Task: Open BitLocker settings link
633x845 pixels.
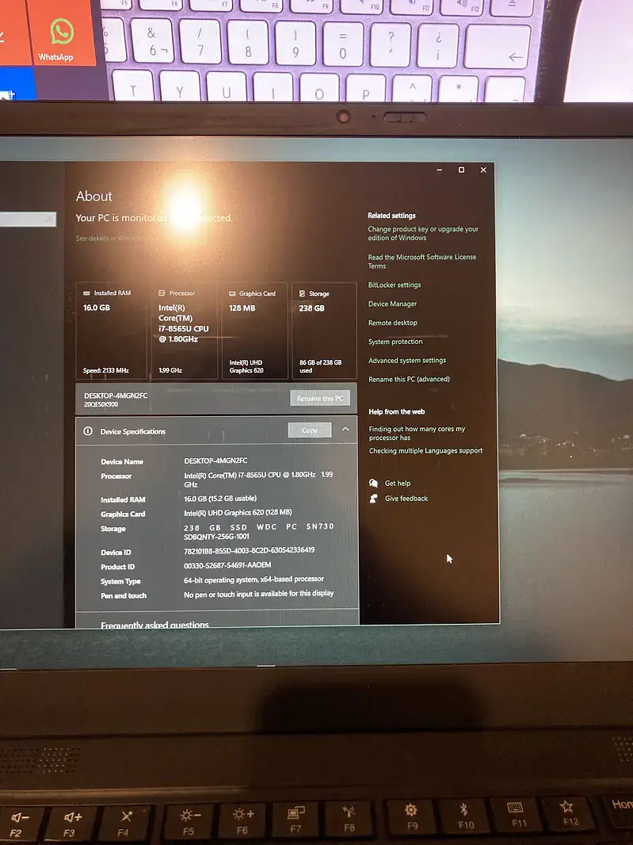Action: pyautogui.click(x=395, y=285)
